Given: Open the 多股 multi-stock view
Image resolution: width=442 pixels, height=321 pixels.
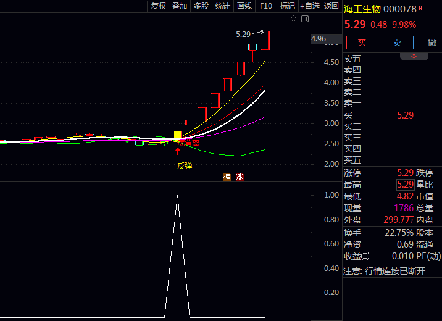Looking at the screenshot, I should click(201, 6).
